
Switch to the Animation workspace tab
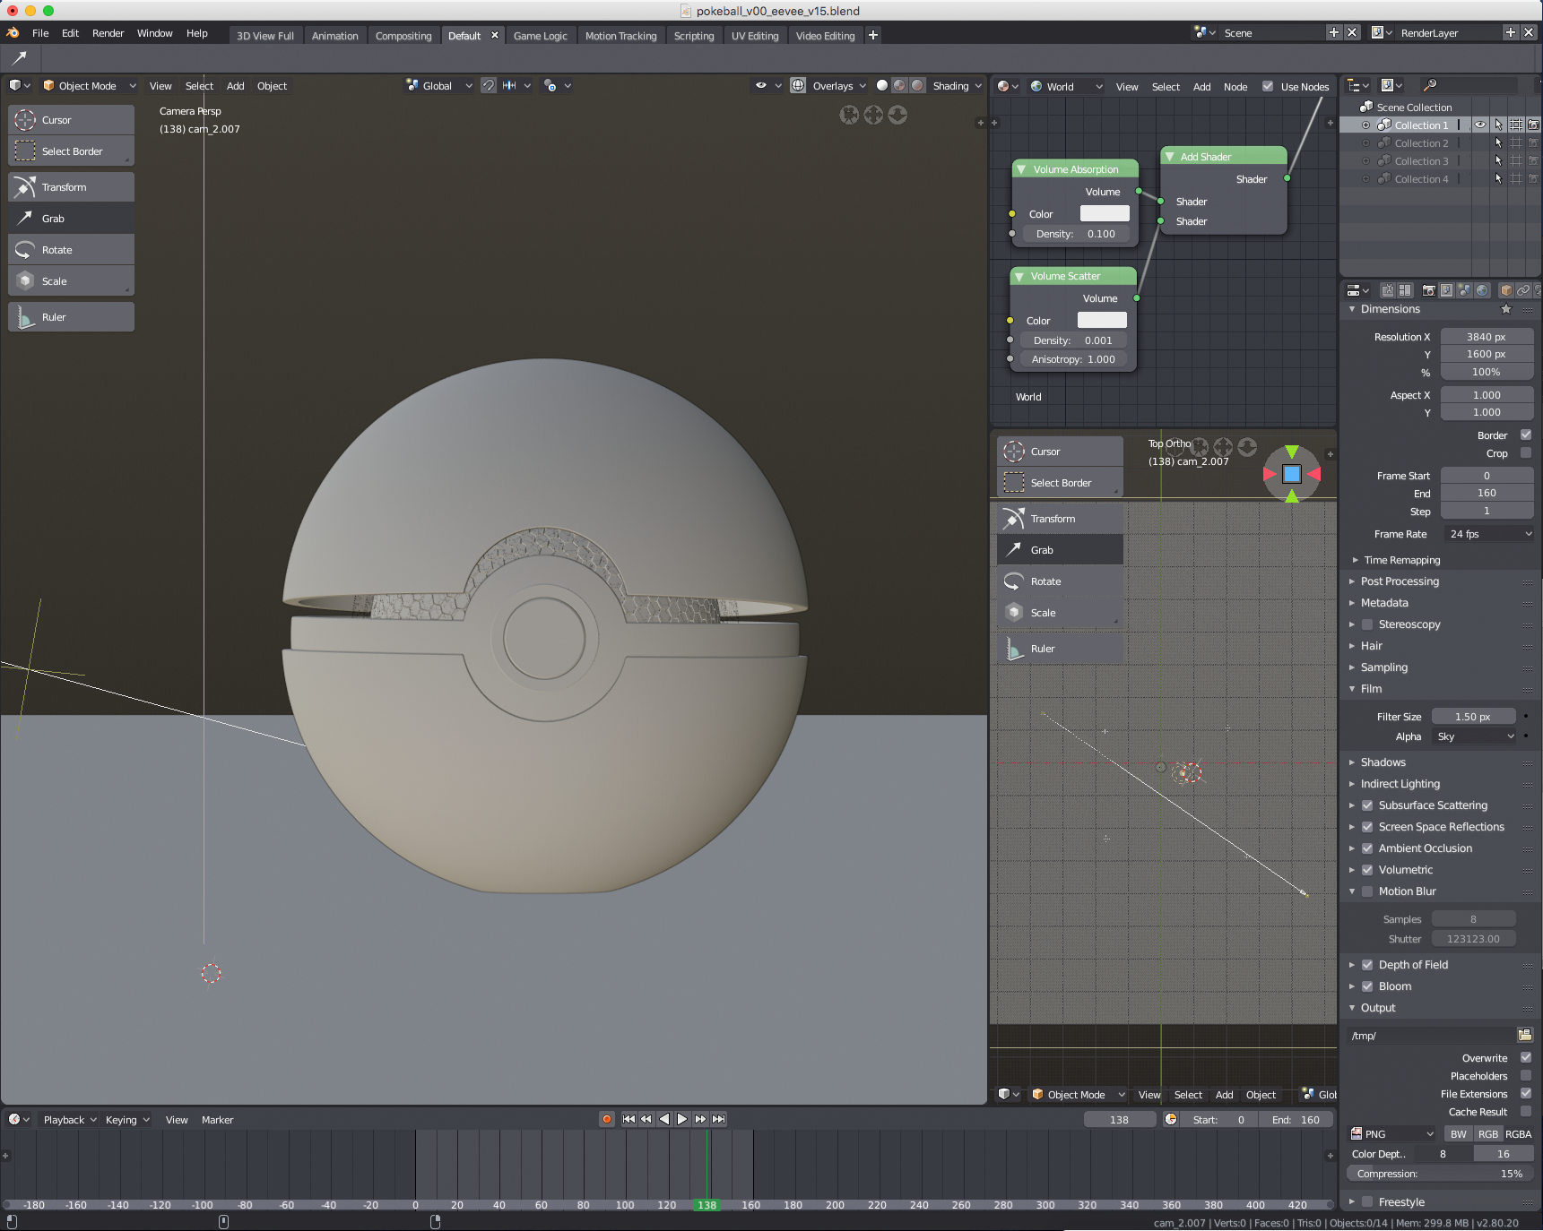pos(334,36)
